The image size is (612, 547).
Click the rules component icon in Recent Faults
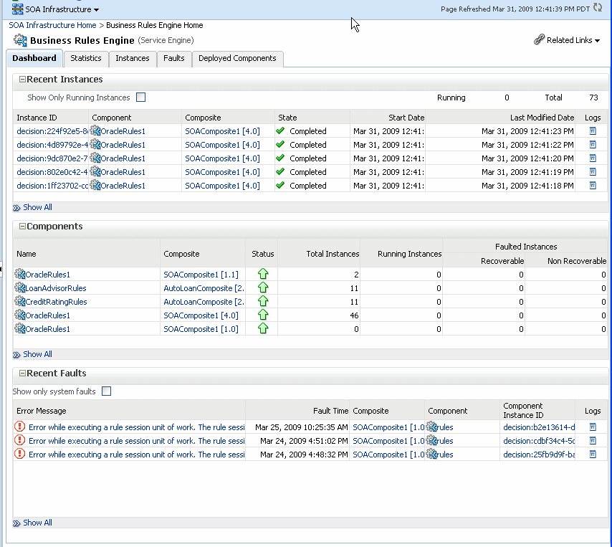point(432,427)
